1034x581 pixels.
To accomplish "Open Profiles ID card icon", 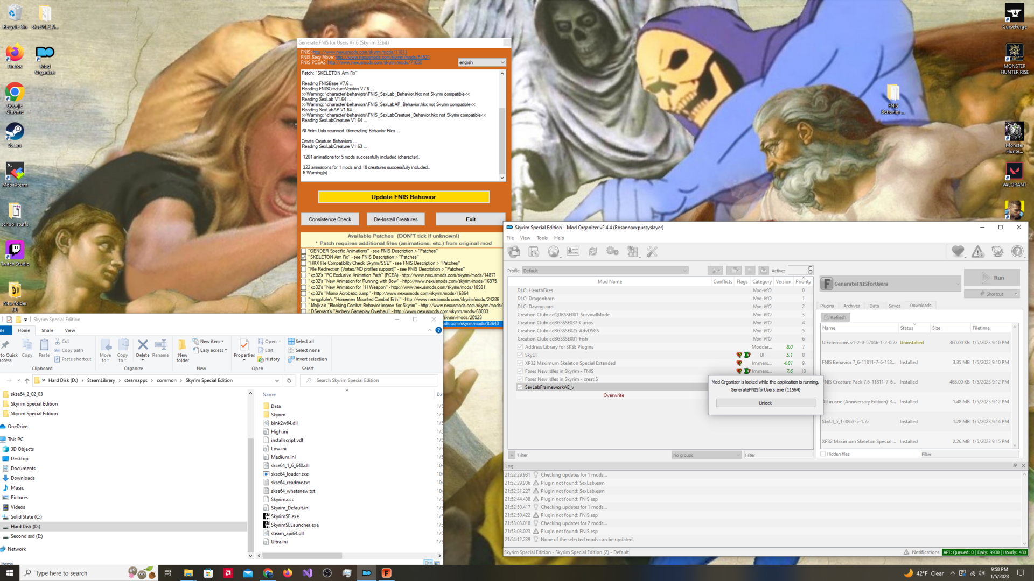I will [x=573, y=251].
